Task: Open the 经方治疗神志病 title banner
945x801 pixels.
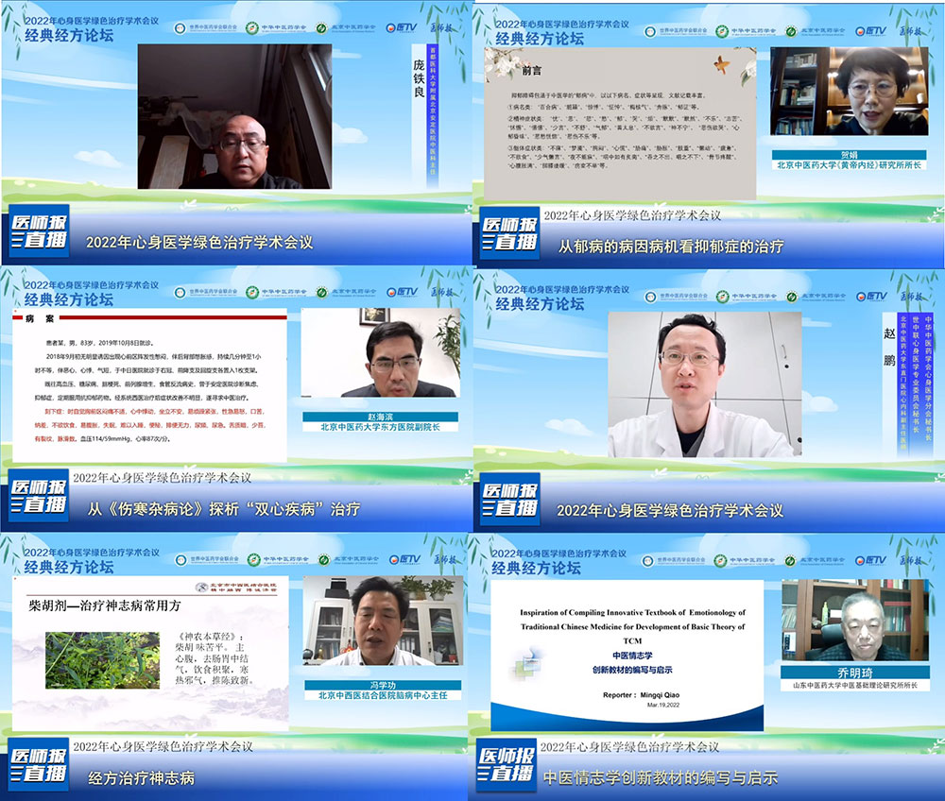Action: (141, 778)
